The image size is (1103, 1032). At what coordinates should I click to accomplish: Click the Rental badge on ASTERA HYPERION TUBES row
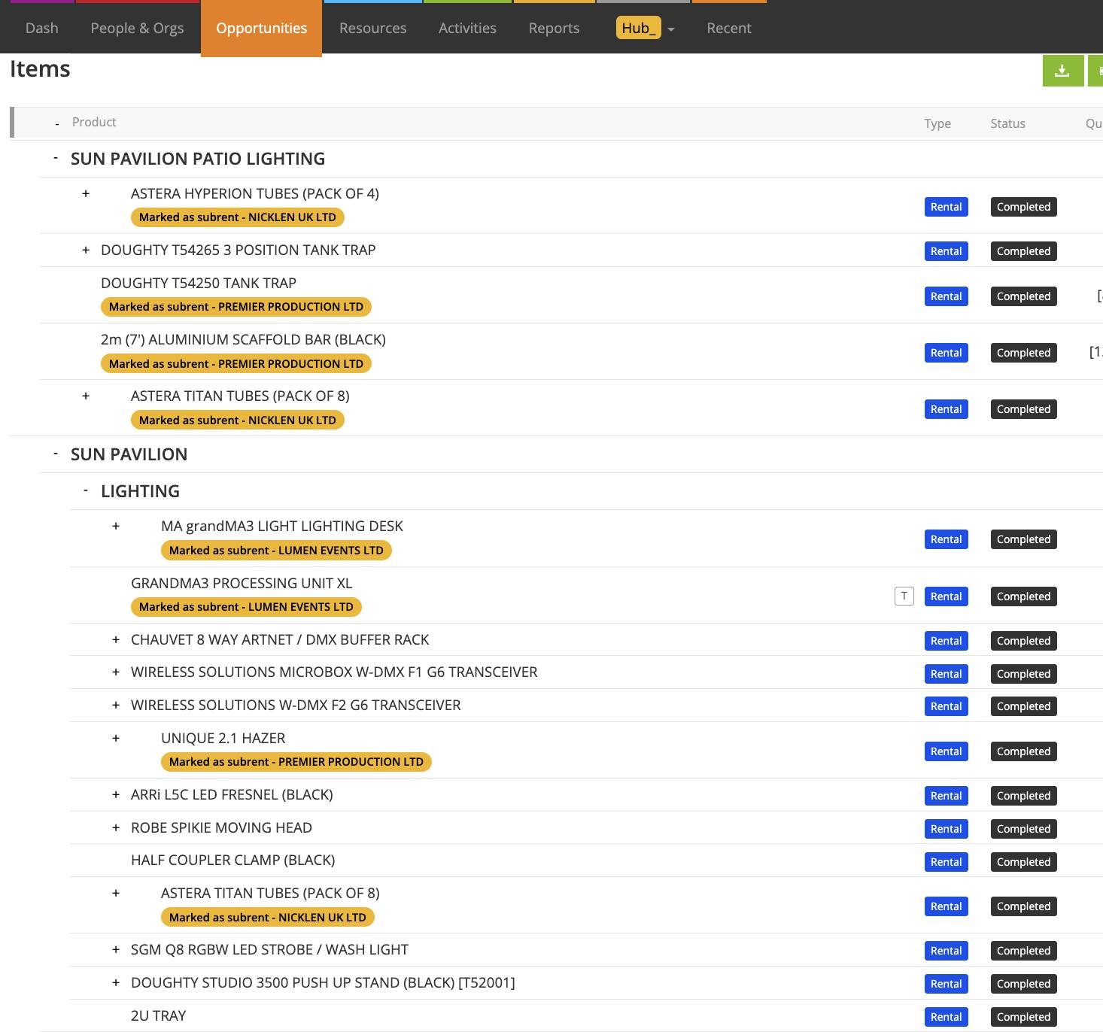click(x=946, y=207)
